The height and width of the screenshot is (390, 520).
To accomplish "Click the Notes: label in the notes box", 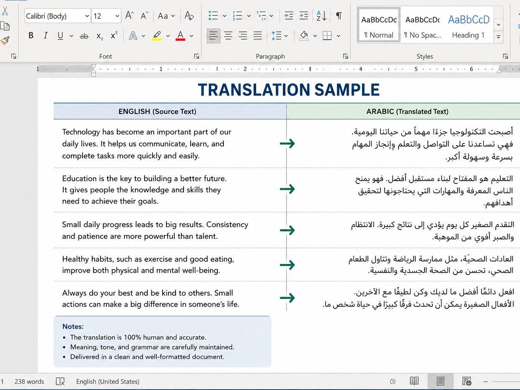I will pyautogui.click(x=73, y=326).
